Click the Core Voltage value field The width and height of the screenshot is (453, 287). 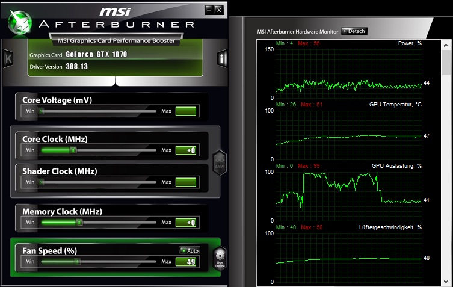pyautogui.click(x=186, y=111)
